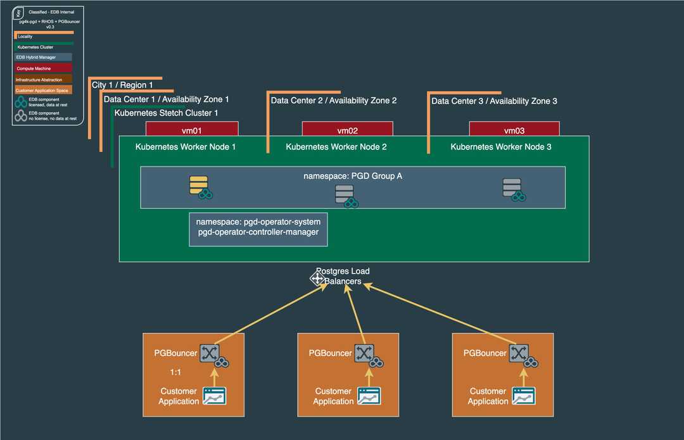This screenshot has height=440, width=684.
Task: Click the Postgres Load Balancers diamond icon
Action: [x=317, y=279]
